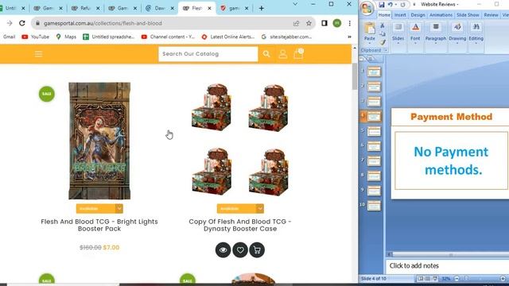The image size is (509, 286).
Task: Open Channel content bookmark
Action: (x=168, y=37)
